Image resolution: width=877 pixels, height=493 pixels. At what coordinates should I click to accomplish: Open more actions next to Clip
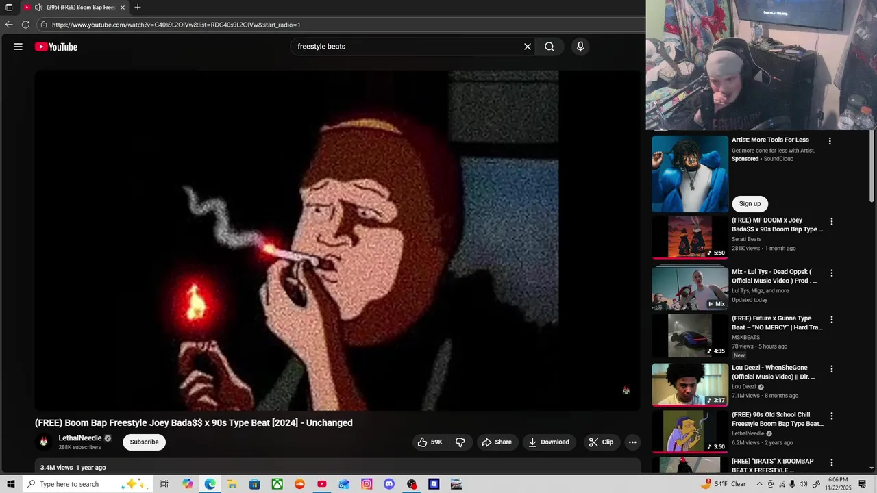click(632, 442)
